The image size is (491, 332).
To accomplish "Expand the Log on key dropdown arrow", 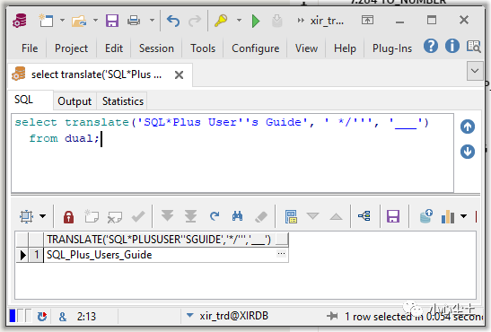I will [239, 21].
